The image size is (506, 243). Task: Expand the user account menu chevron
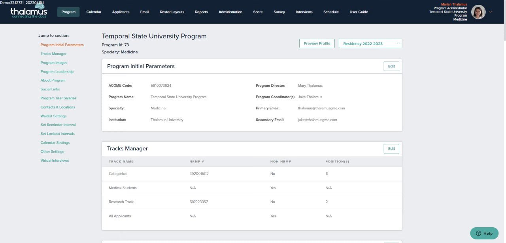[x=491, y=12]
